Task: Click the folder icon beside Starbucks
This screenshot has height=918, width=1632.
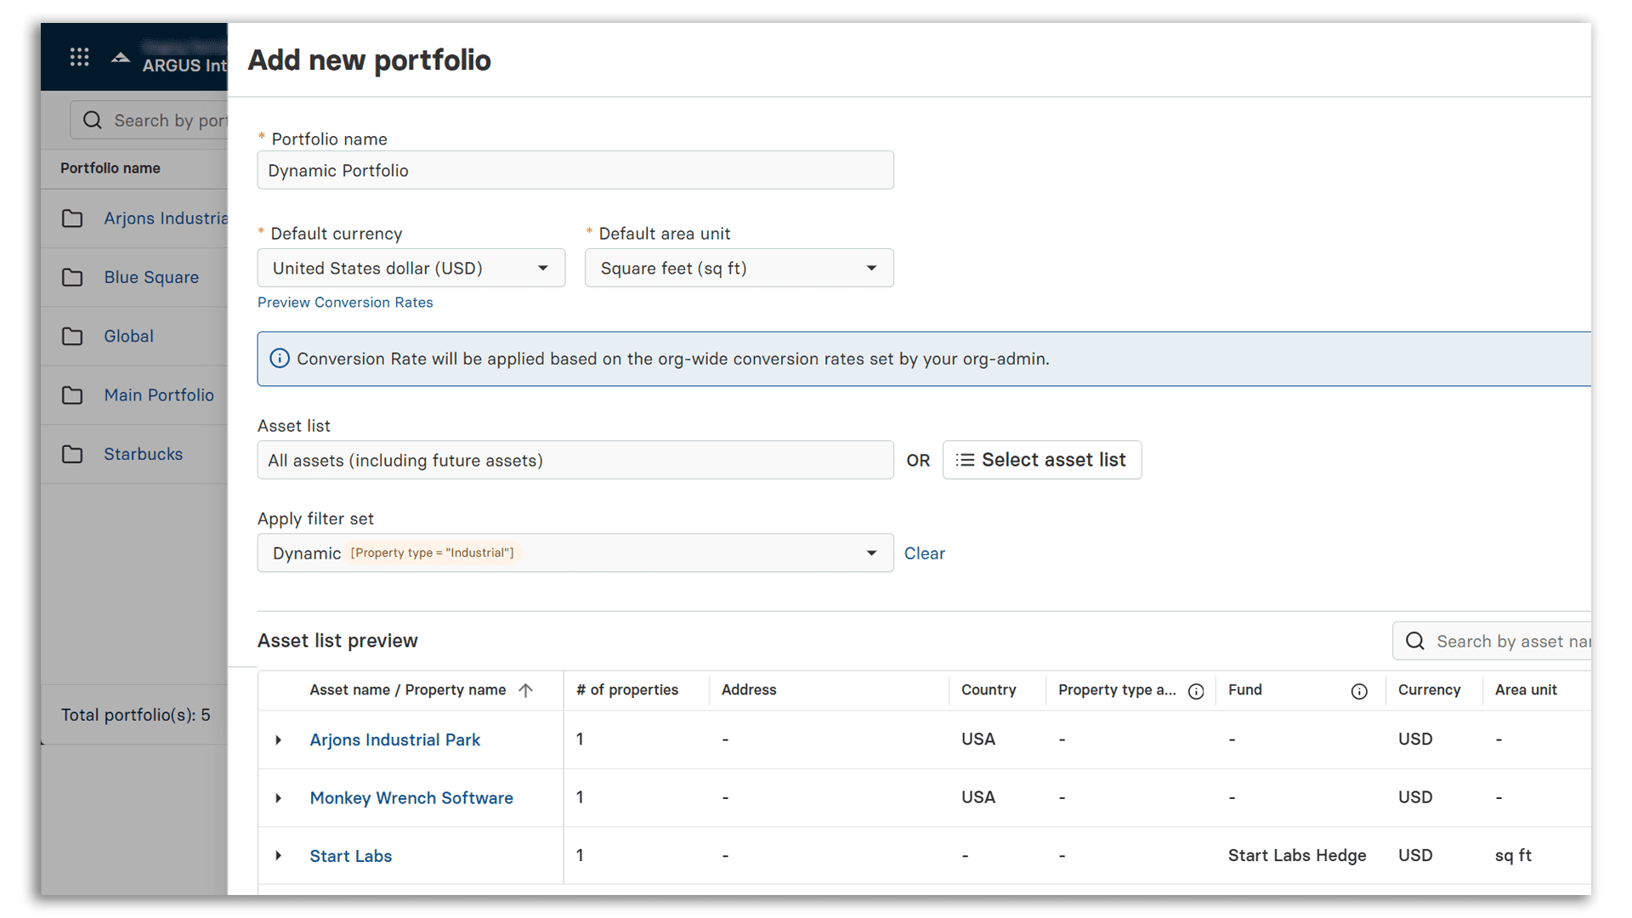Action: (x=72, y=454)
